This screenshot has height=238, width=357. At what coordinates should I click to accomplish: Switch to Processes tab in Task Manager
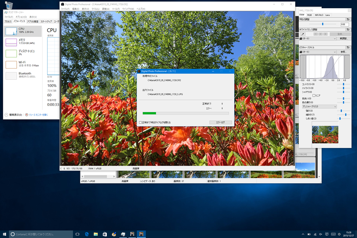[8, 22]
